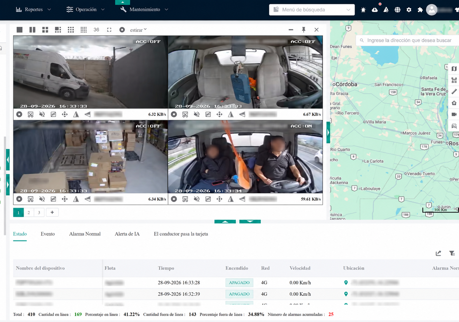Open fullscreen video mode
459x322 pixels.
[109, 30]
